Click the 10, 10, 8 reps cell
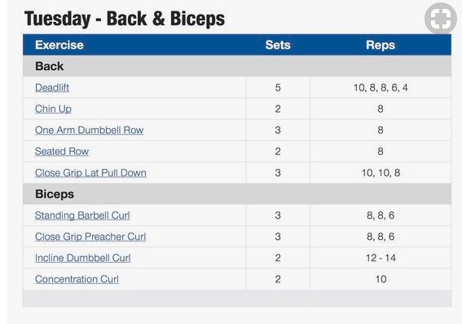462x324 pixels. [x=381, y=173]
